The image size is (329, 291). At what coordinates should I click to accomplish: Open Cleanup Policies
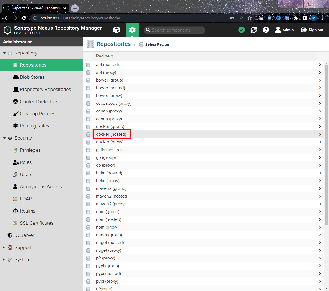[x=34, y=114]
